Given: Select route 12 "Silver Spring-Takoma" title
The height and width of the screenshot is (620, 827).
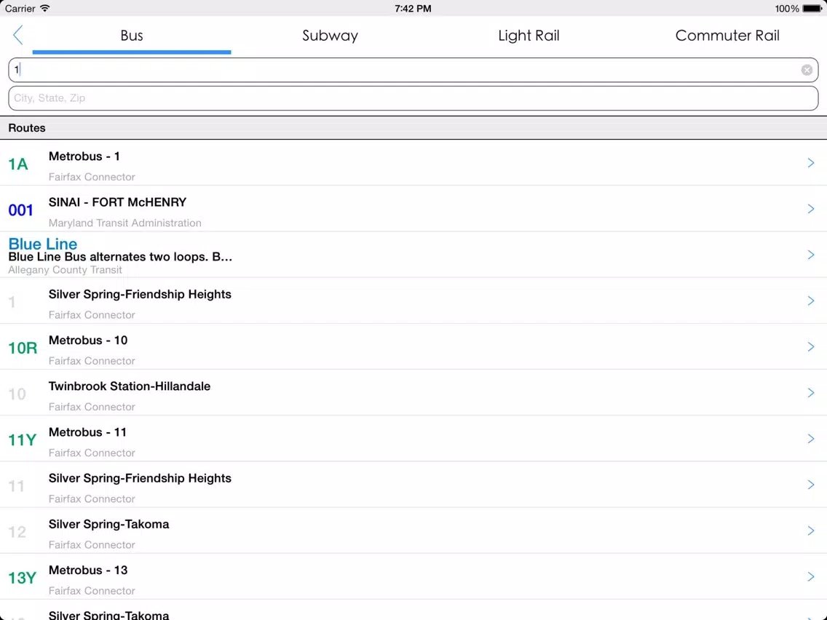Looking at the screenshot, I should tap(108, 524).
